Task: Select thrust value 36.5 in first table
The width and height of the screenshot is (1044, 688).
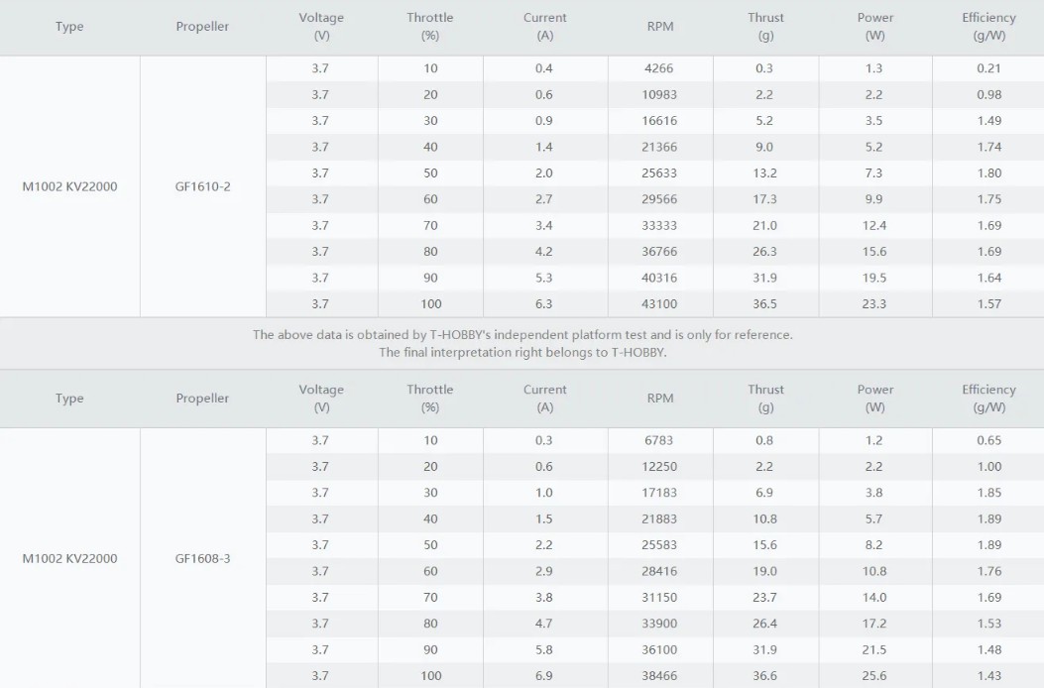Action: tap(764, 303)
